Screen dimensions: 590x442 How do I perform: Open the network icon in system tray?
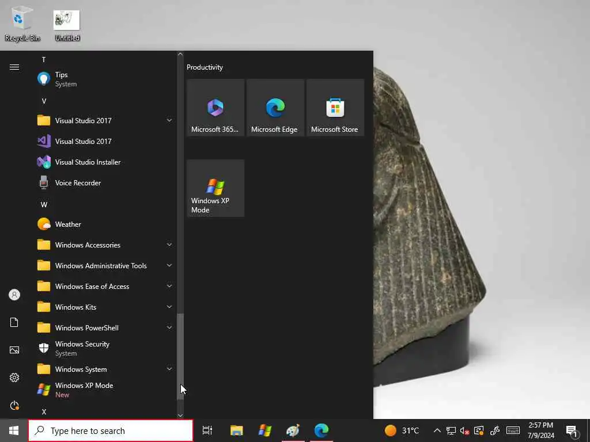click(451, 430)
